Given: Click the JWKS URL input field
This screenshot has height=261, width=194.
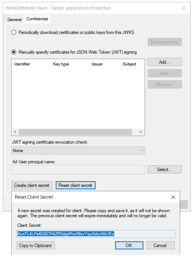Looking at the screenshot, I should pyautogui.click(x=82, y=42).
